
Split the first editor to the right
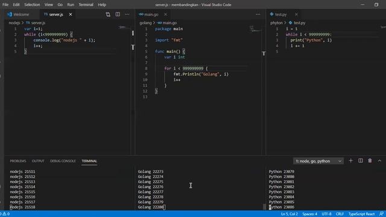118,14
